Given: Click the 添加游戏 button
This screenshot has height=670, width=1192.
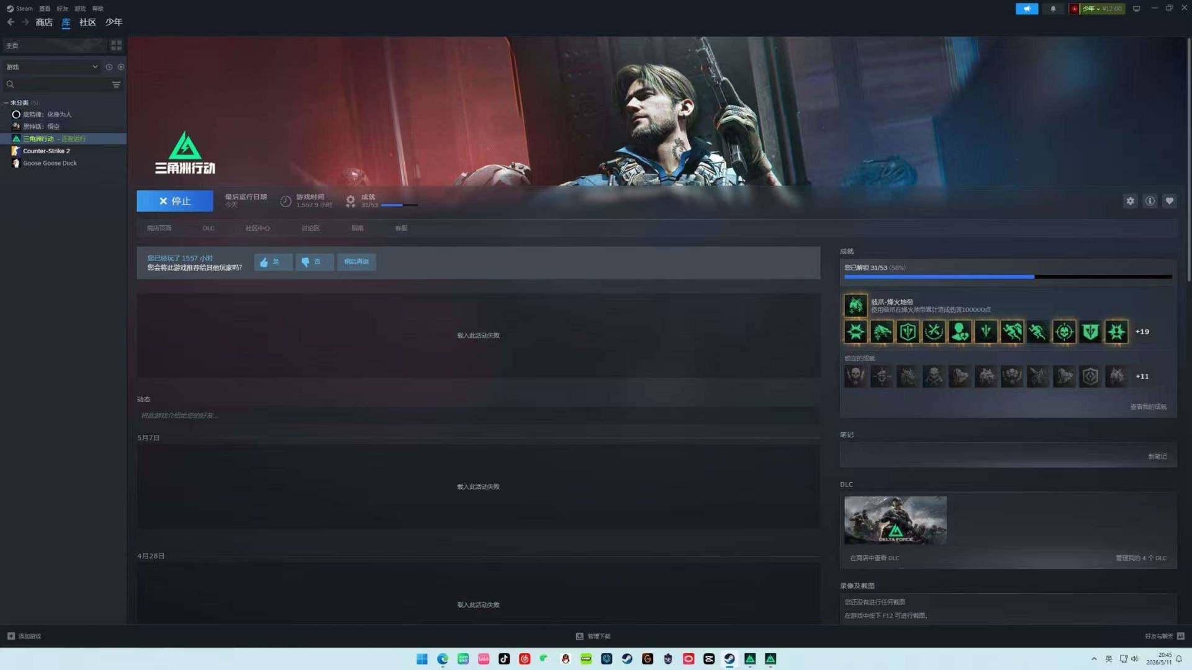Looking at the screenshot, I should coord(24,636).
